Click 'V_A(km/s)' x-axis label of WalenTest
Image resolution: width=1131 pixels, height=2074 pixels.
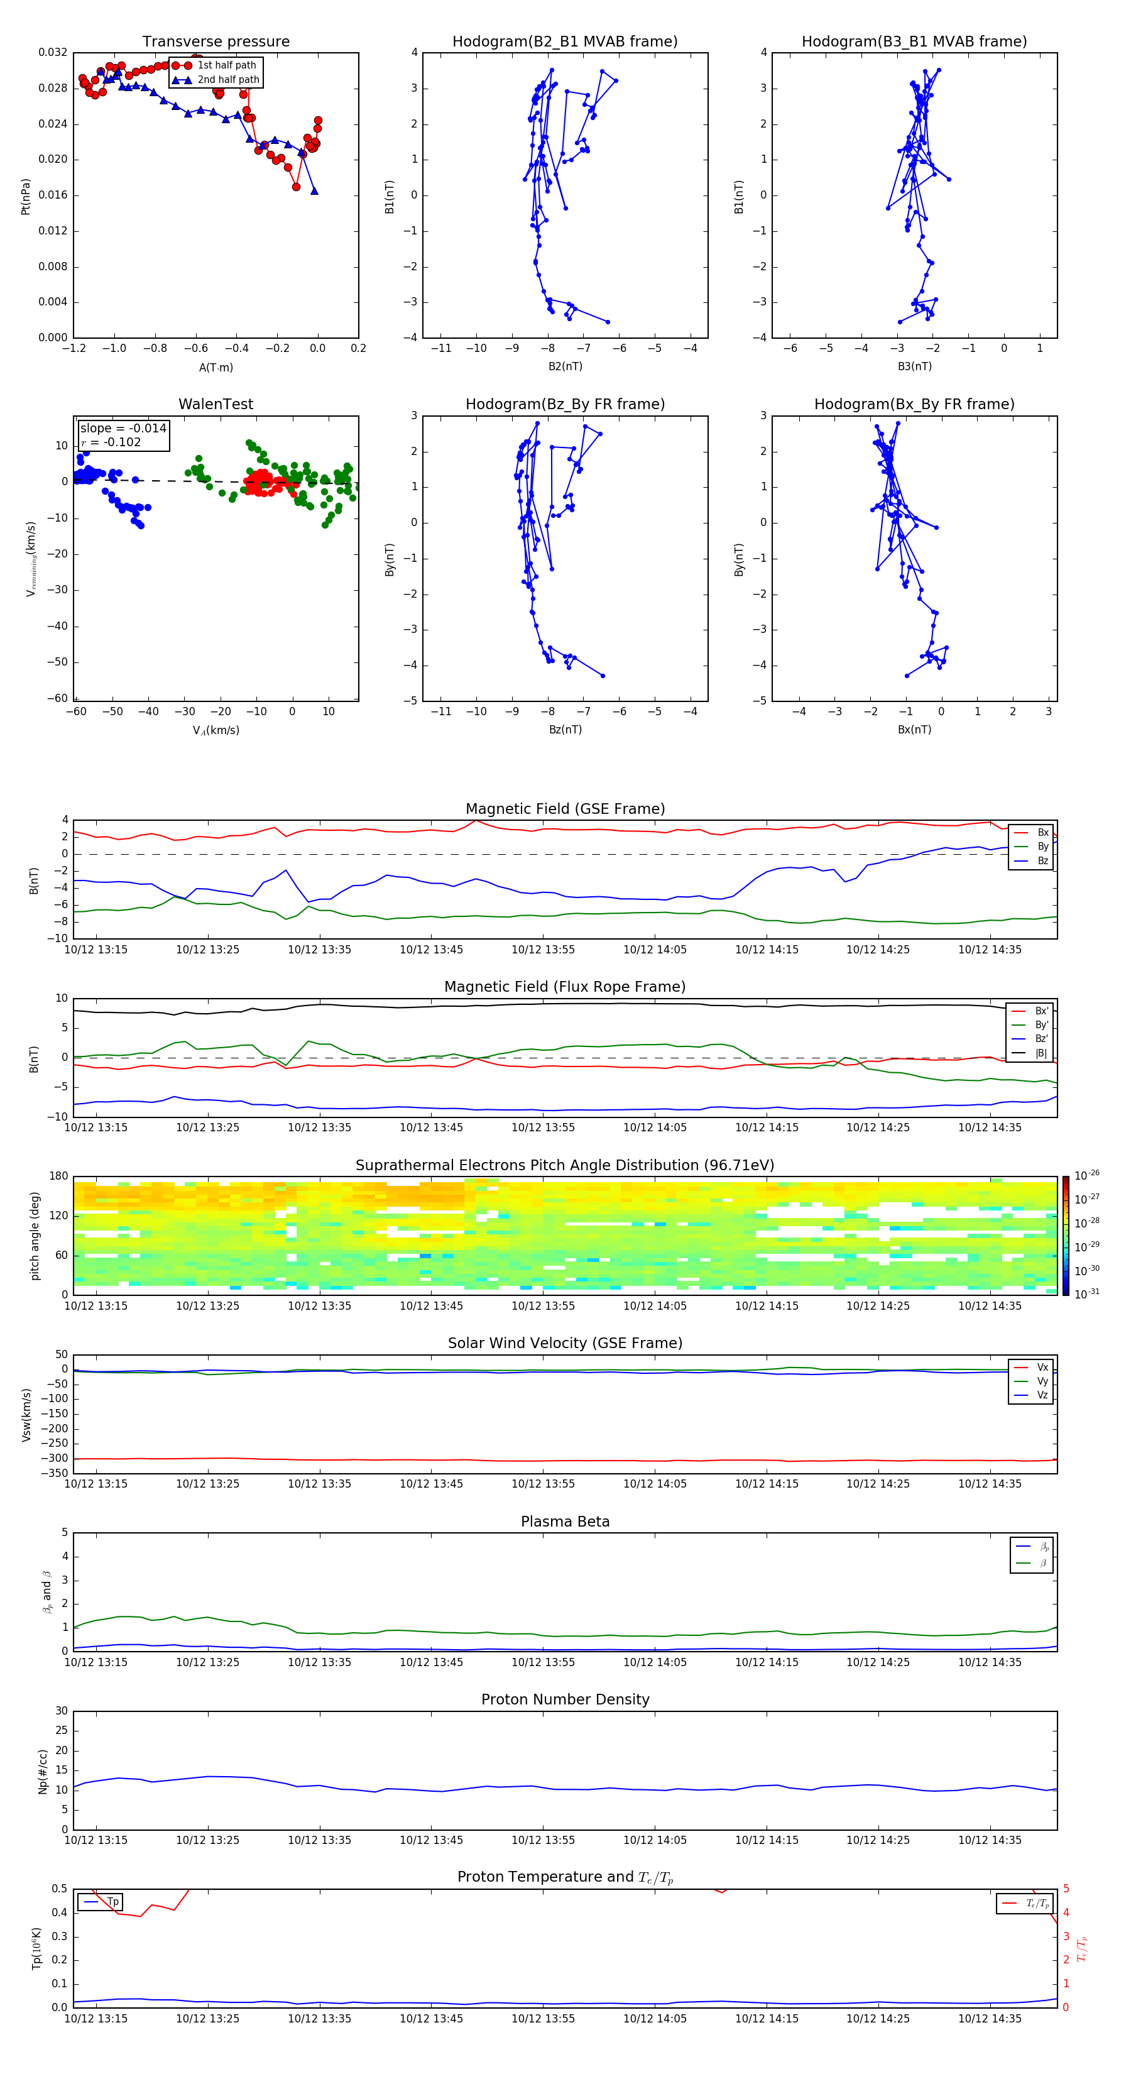(x=216, y=731)
